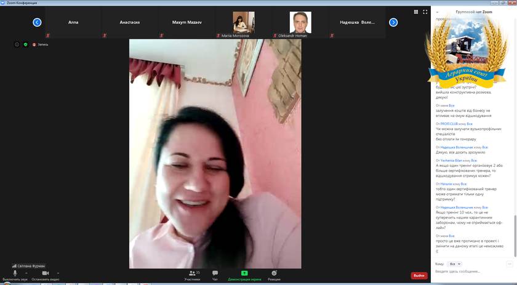Start screen sharing with green button
This screenshot has width=517, height=285.
[x=244, y=275]
